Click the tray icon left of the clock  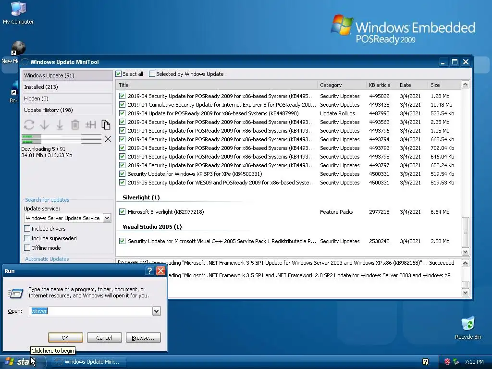coord(456,362)
